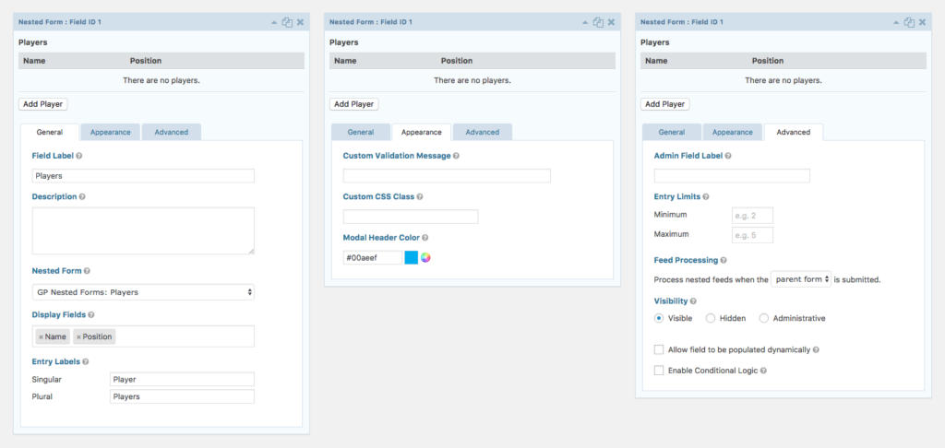Screen dimensions: 945x448
Task: Select the Administrative visibility option
Action: pyautogui.click(x=764, y=318)
